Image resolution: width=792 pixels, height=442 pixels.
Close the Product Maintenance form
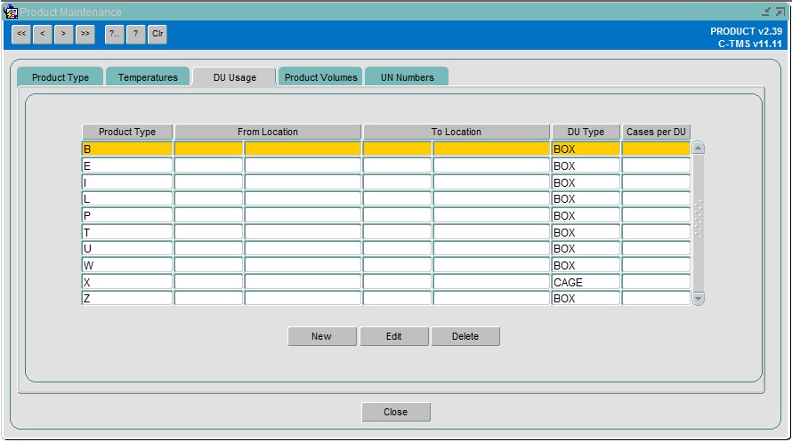[395, 412]
